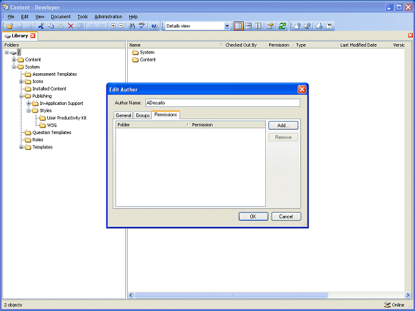Click the Open folder toolbar icon
415x311 pixels.
tap(10, 26)
